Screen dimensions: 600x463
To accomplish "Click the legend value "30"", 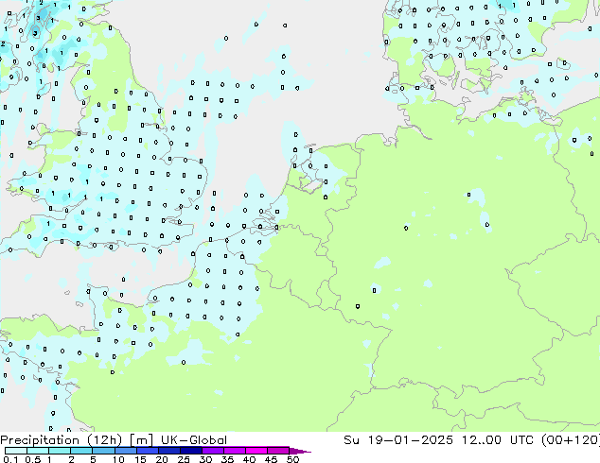I will (x=205, y=459).
